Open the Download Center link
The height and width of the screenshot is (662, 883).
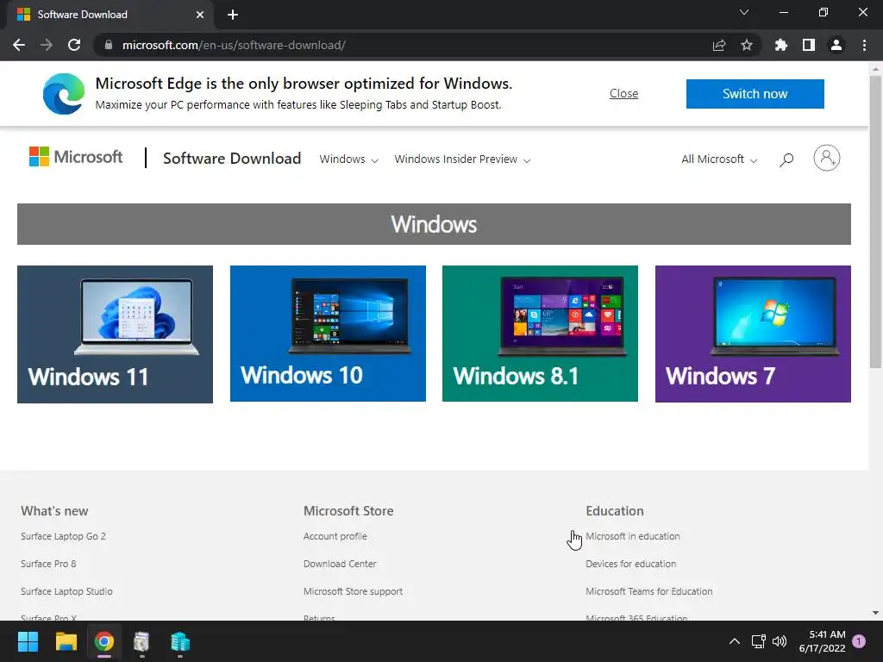(340, 564)
